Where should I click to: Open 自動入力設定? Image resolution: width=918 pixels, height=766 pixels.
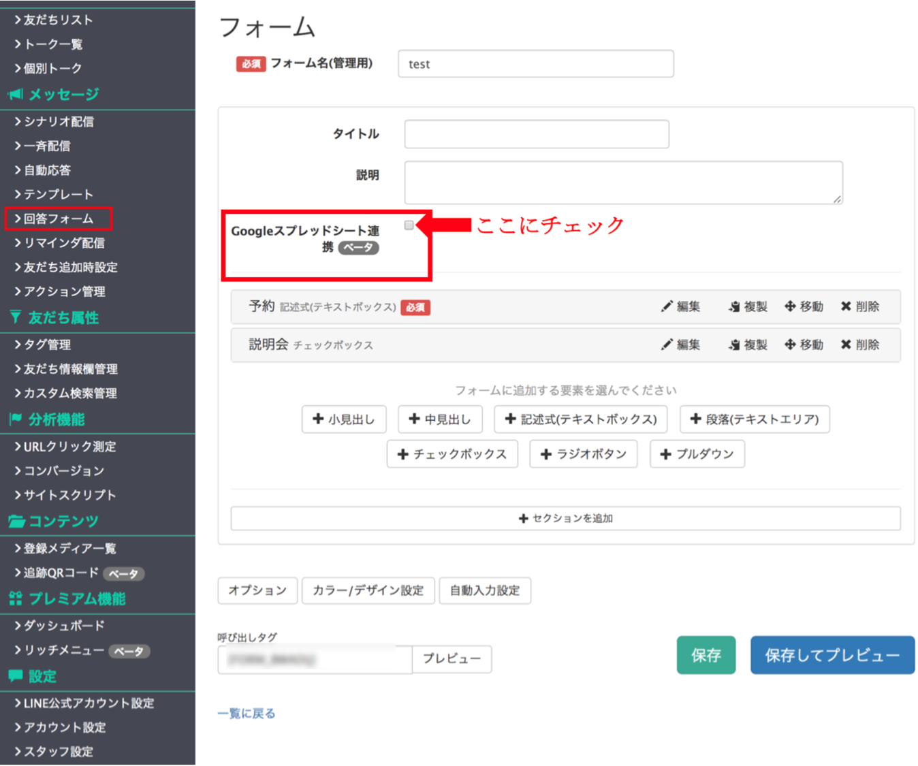485,590
